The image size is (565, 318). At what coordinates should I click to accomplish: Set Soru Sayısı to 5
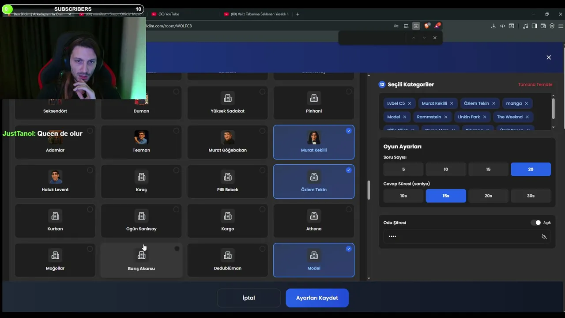point(403,169)
